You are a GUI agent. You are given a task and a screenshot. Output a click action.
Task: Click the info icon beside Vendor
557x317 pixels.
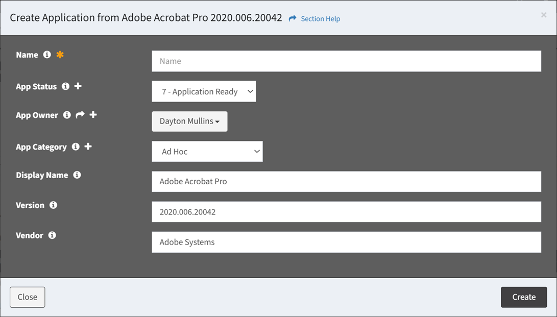pos(52,235)
